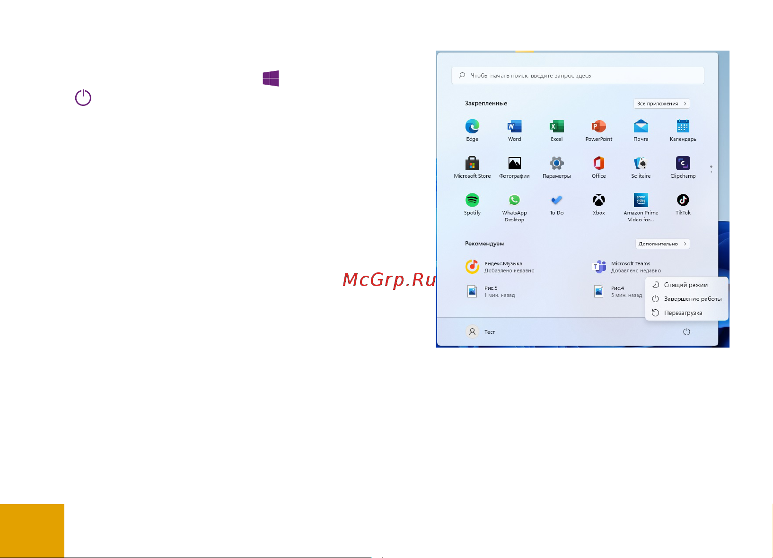Image resolution: width=773 pixels, height=558 pixels.
Task: Choose Завершение работы in power menu
Action: point(686,299)
